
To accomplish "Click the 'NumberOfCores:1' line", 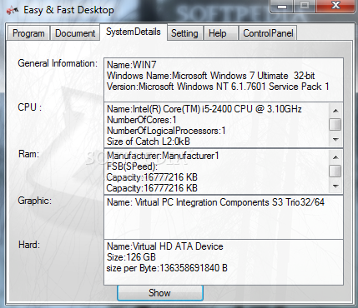I will coord(142,120).
